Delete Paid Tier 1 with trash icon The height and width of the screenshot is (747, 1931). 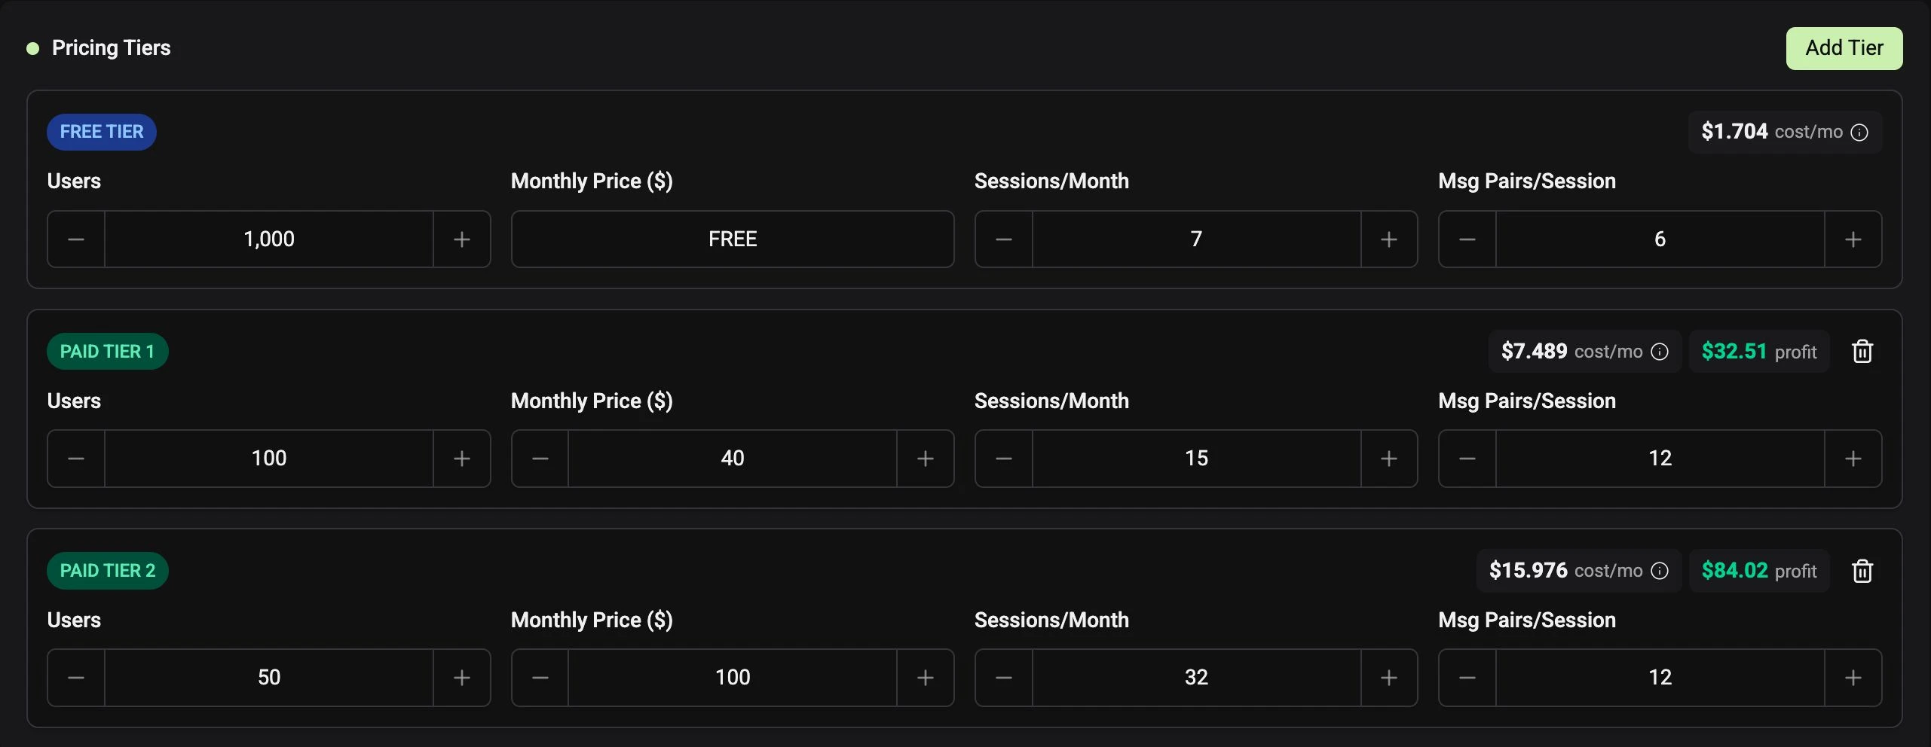(x=1862, y=352)
